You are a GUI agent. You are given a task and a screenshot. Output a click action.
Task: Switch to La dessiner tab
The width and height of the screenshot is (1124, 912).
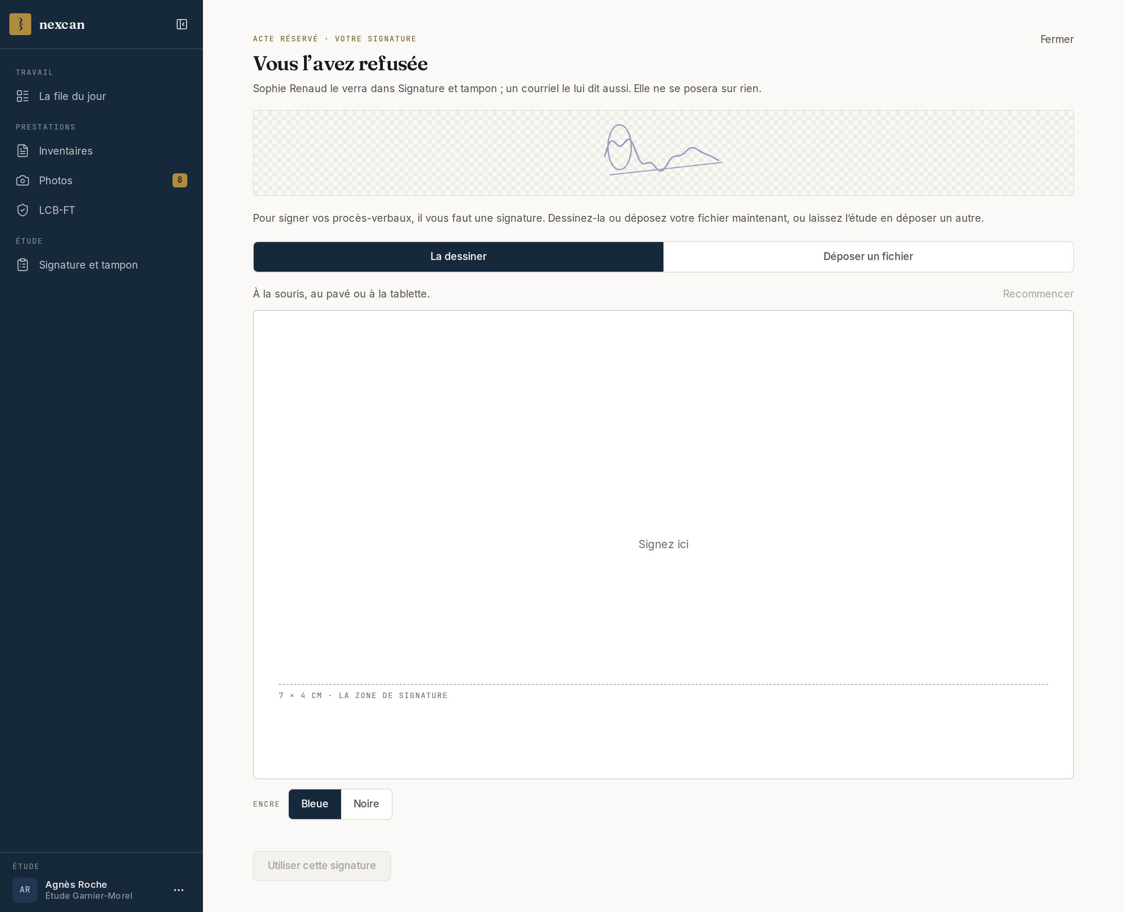pyautogui.click(x=458, y=256)
